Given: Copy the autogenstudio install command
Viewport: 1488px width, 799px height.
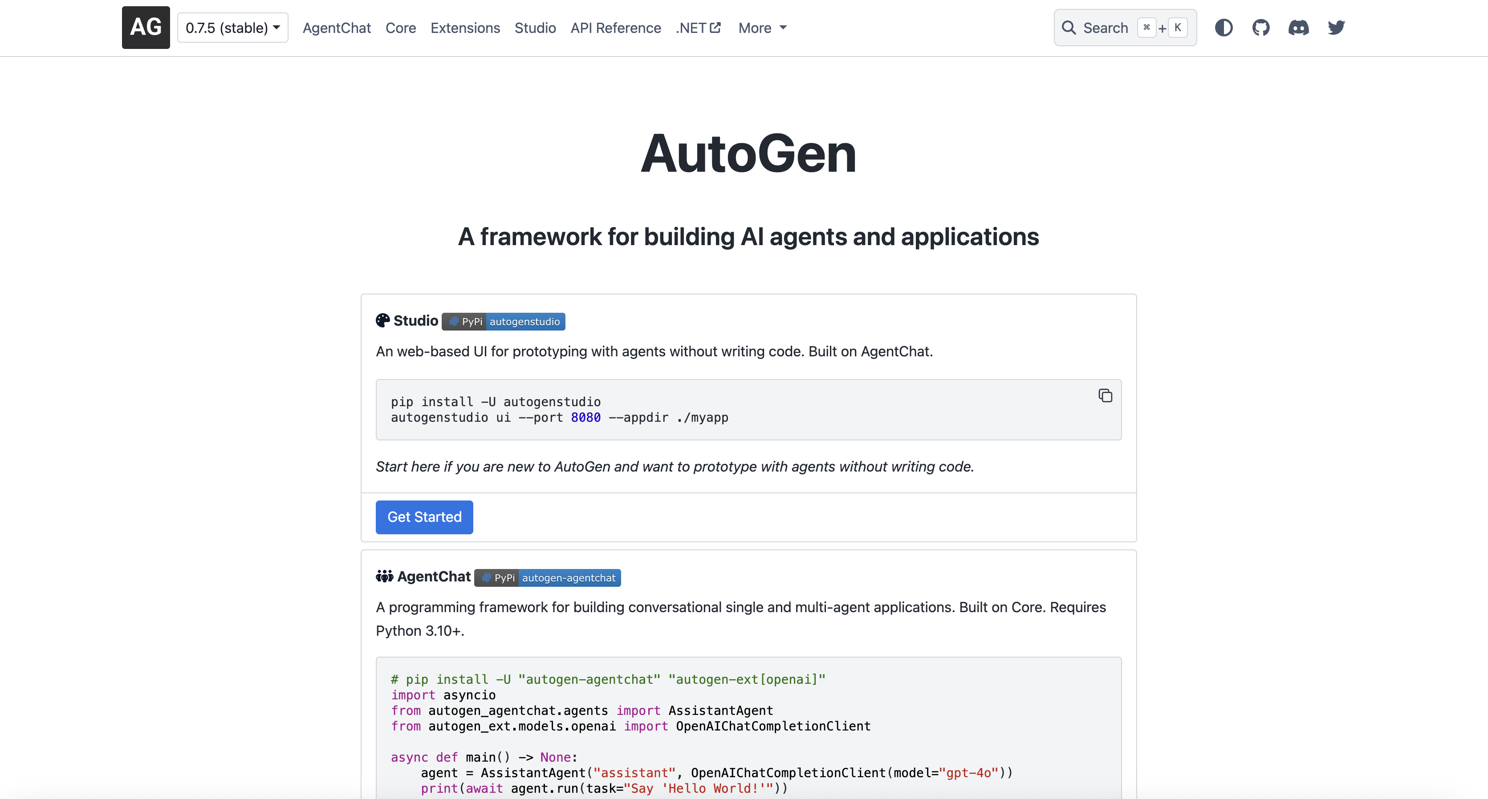Looking at the screenshot, I should 1105,395.
